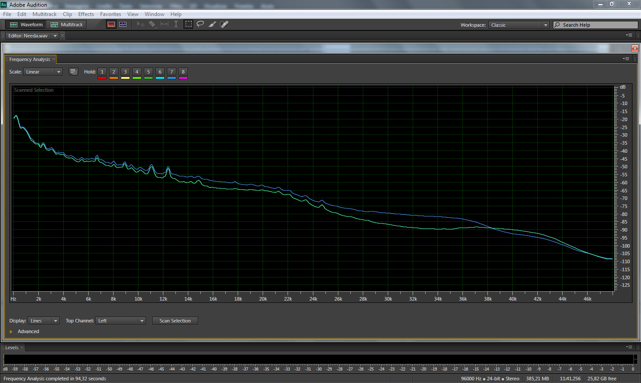641x383 pixels.
Task: Select the Marquee Selection tool
Action: coord(189,24)
